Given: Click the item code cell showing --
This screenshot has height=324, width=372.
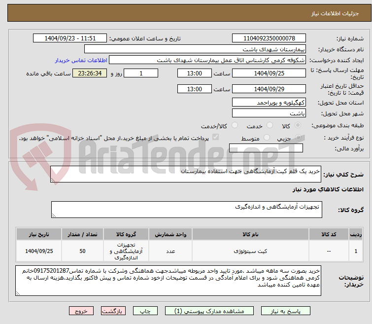Looking at the screenshot, I should 329,251.
